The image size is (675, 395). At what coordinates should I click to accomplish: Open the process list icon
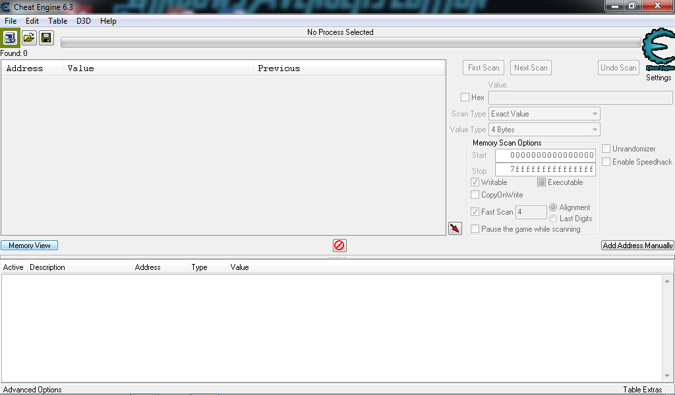pos(10,38)
